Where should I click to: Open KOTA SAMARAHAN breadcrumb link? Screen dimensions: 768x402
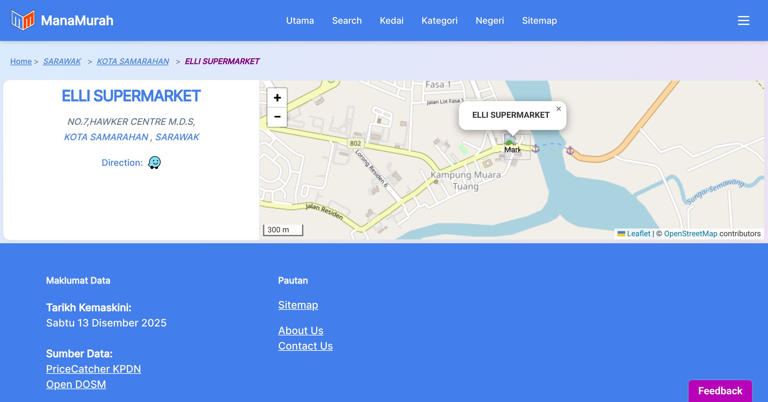pos(133,61)
